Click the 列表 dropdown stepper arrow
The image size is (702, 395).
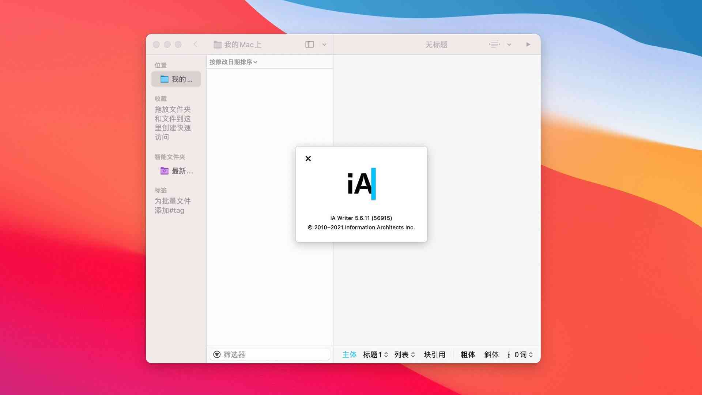pyautogui.click(x=415, y=354)
